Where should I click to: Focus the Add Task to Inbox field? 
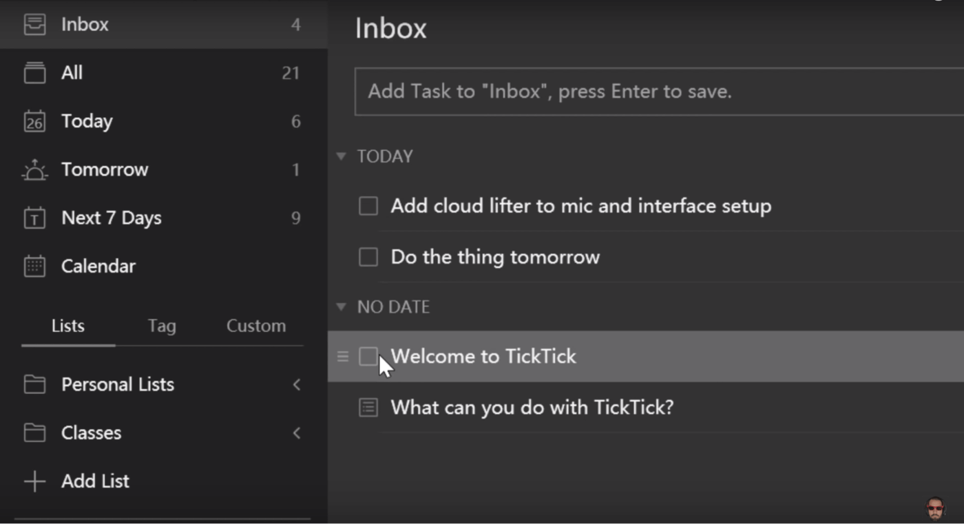pyautogui.click(x=659, y=92)
